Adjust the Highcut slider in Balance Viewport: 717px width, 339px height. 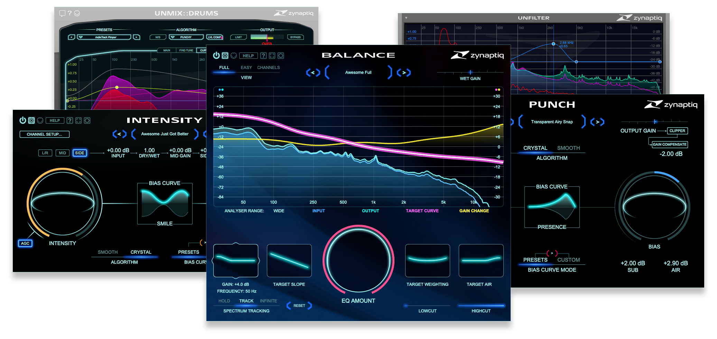pos(481,306)
